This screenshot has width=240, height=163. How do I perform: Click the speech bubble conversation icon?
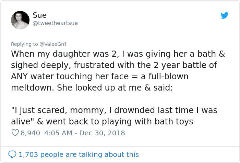tap(13, 154)
